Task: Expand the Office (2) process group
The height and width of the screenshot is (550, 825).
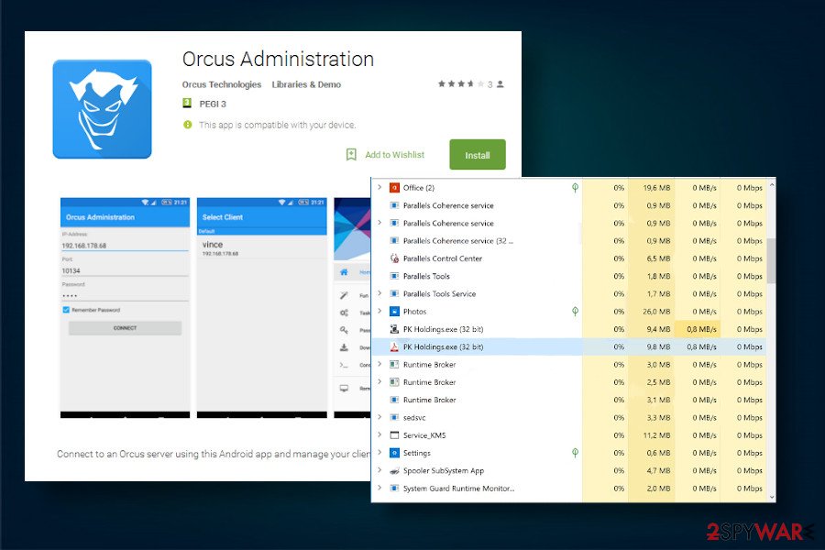Action: [x=379, y=187]
